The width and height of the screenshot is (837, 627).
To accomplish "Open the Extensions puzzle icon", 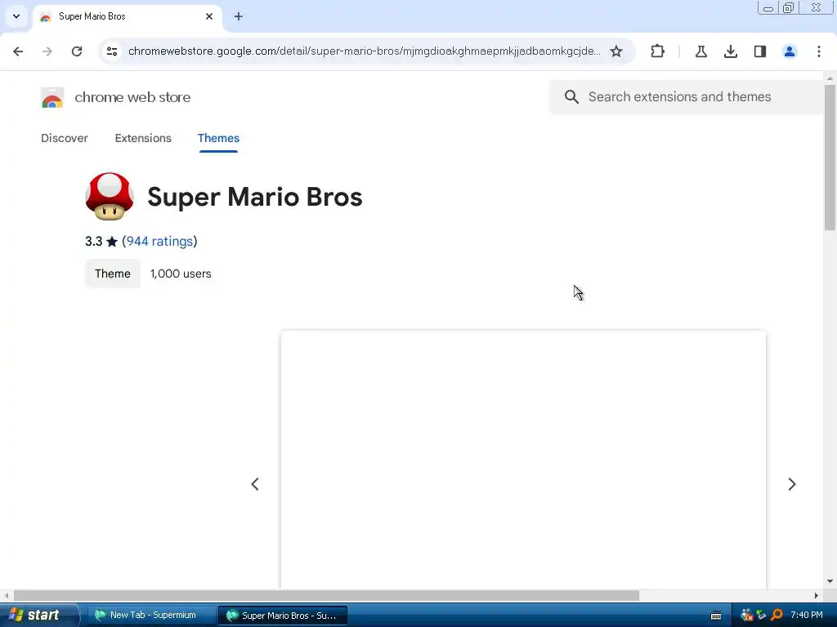I will (658, 51).
